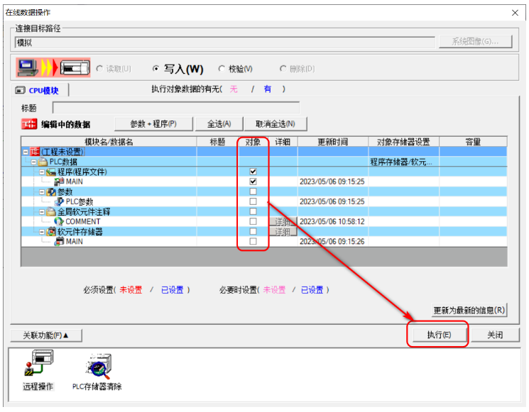Select the COMMENT global comment file icon
Image resolution: width=529 pixels, height=412 pixels.
[x=59, y=221]
